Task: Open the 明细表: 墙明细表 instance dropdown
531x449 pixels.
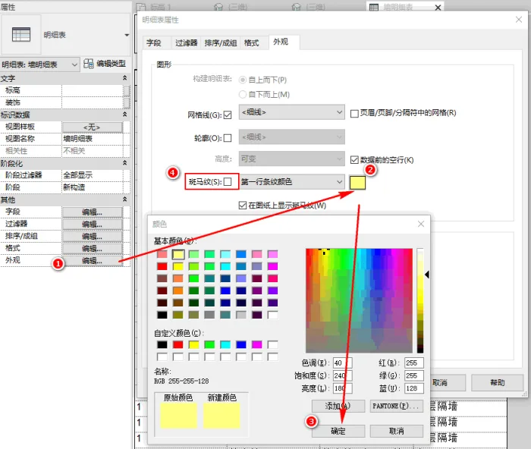Action: pyautogui.click(x=40, y=64)
